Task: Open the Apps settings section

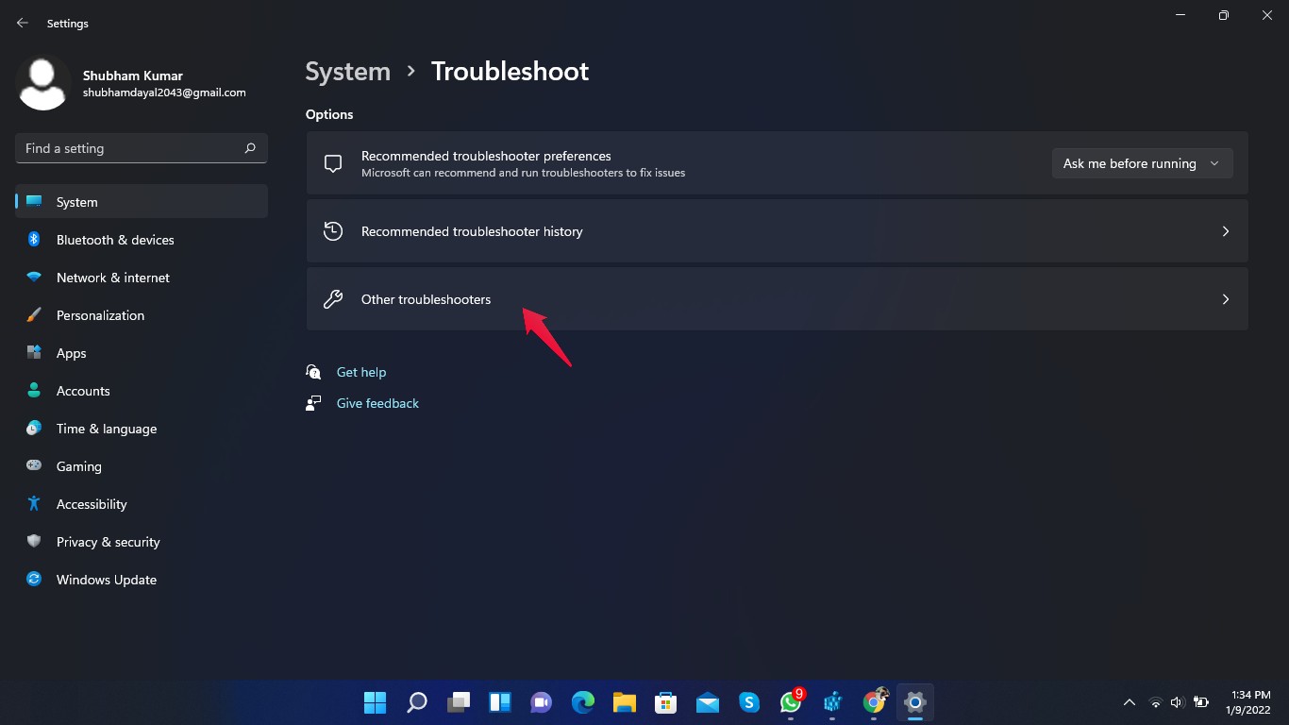Action: (142, 353)
